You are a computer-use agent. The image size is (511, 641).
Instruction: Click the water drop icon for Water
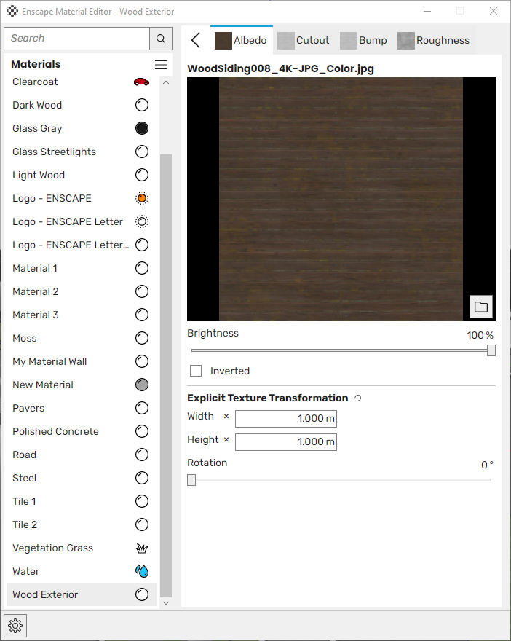(142, 571)
